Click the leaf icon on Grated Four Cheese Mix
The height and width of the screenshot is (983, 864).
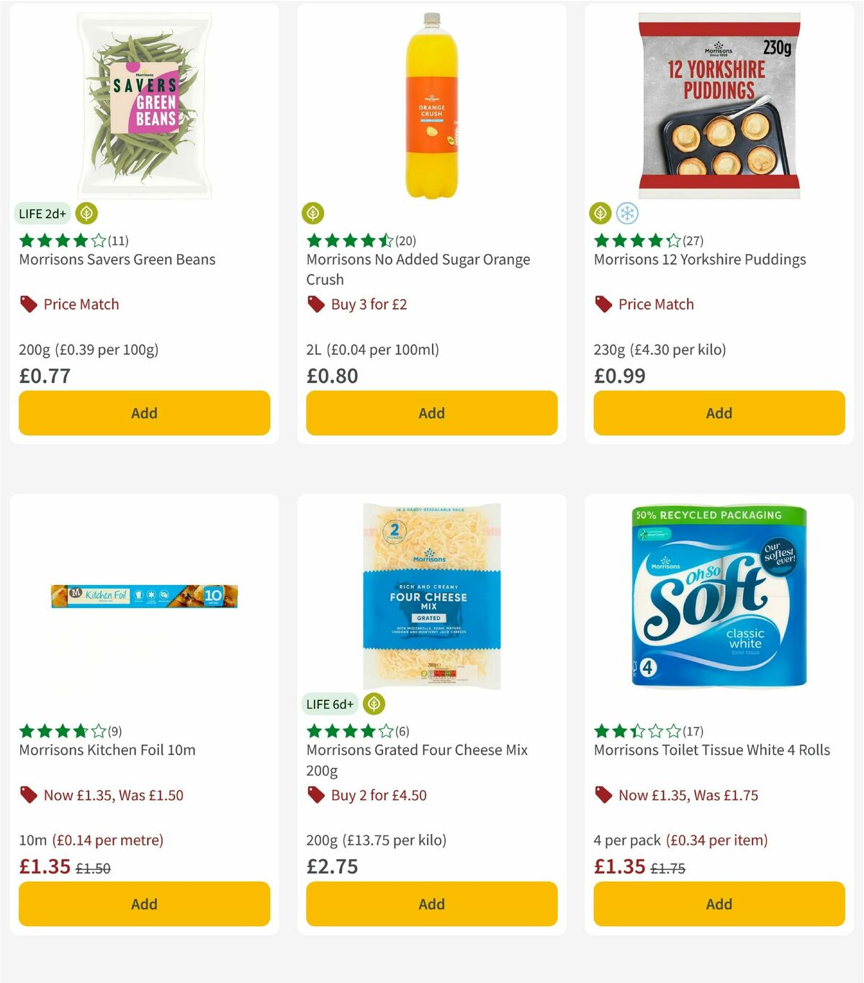pos(374,704)
